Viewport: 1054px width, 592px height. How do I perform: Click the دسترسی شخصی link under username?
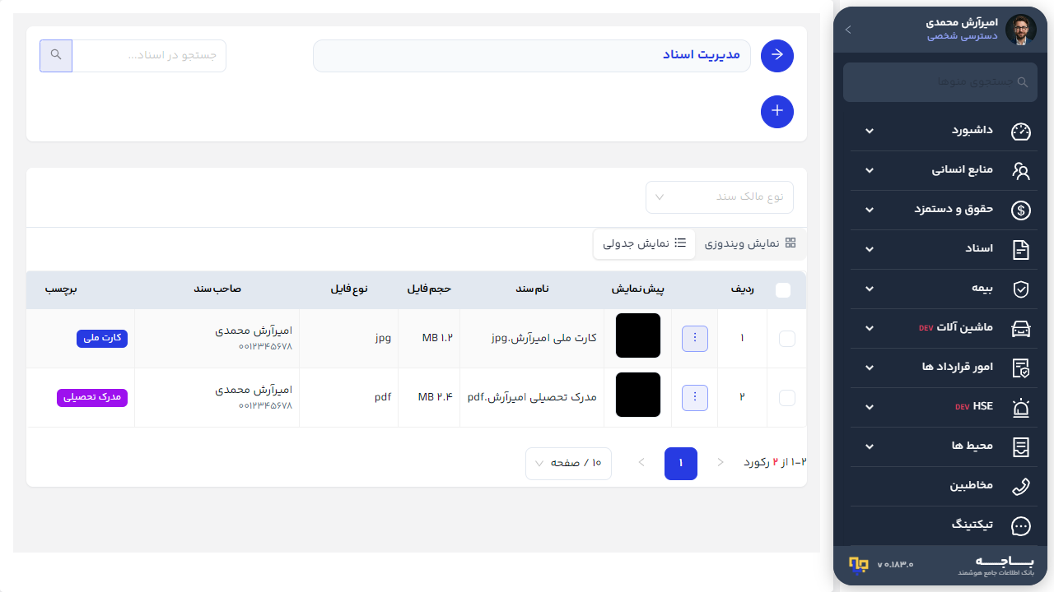[963, 37]
